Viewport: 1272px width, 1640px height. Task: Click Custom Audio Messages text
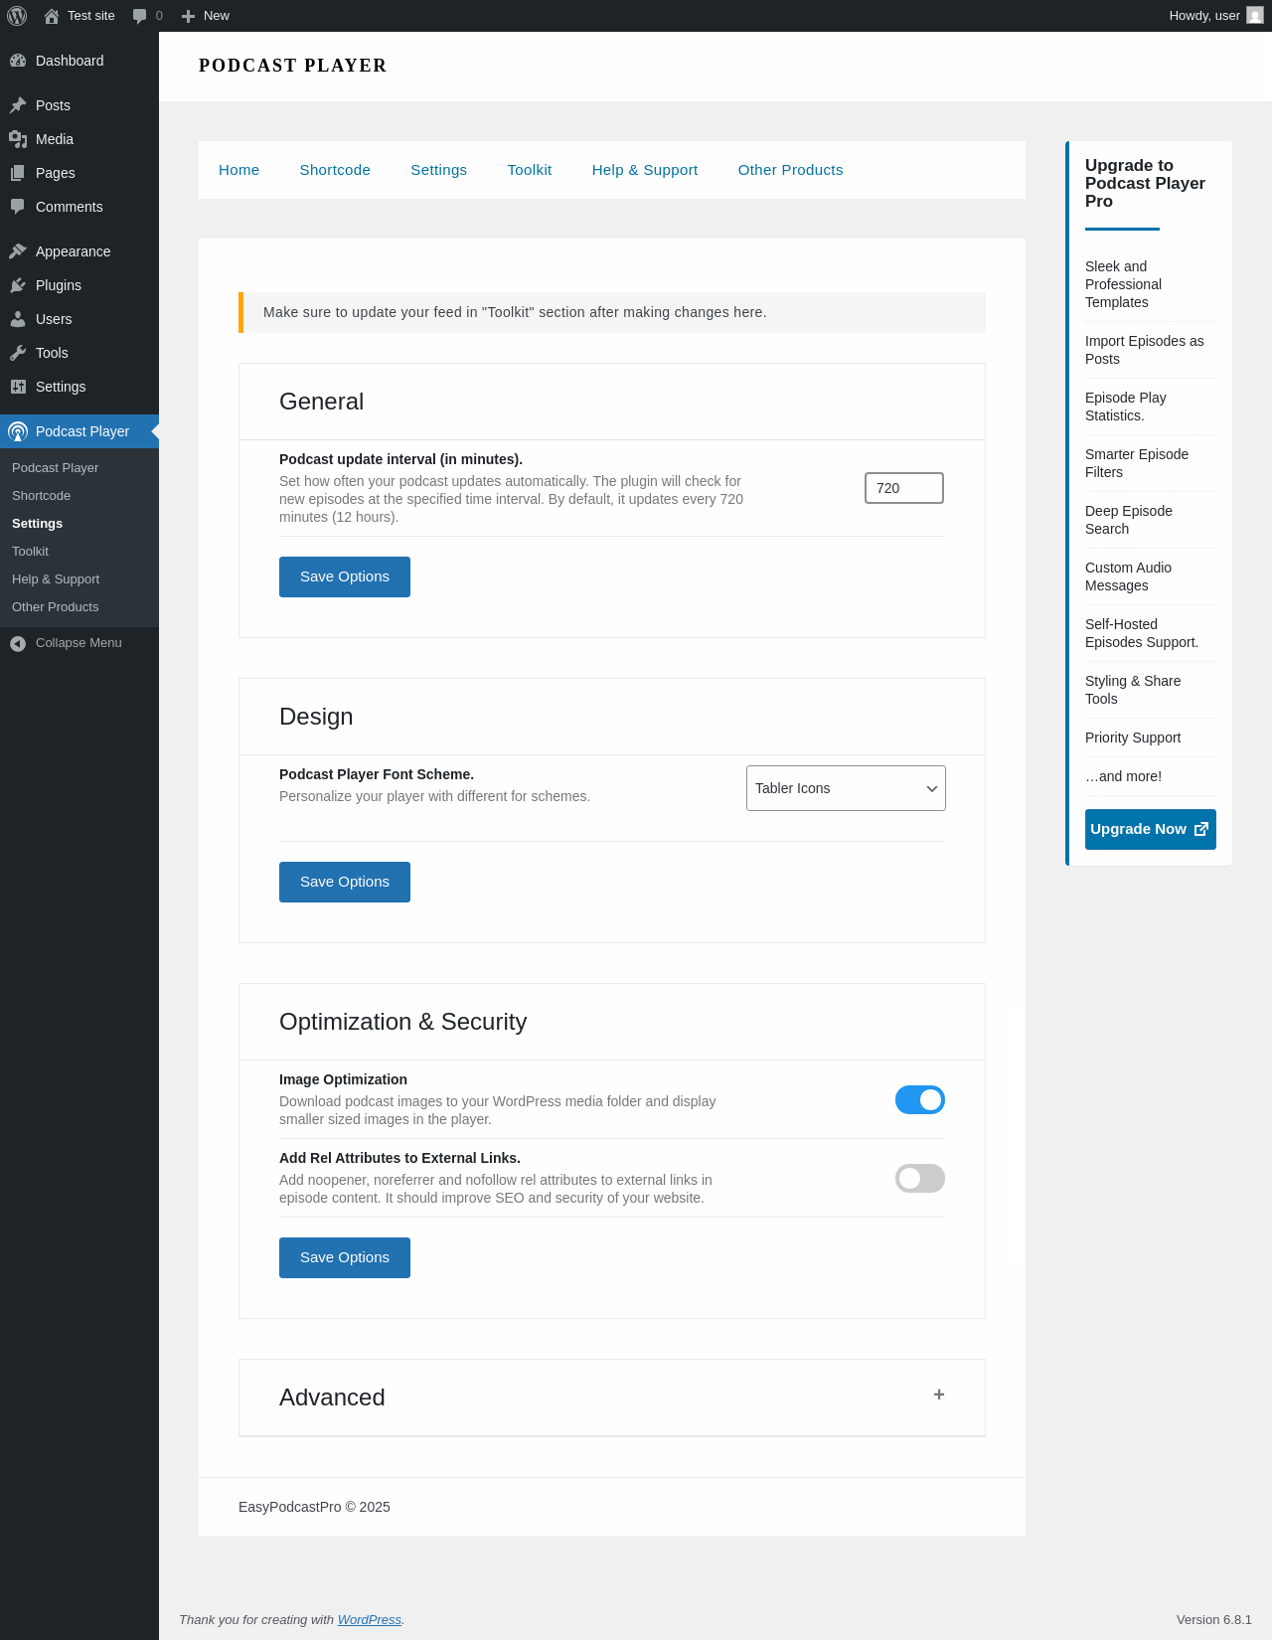point(1128,576)
